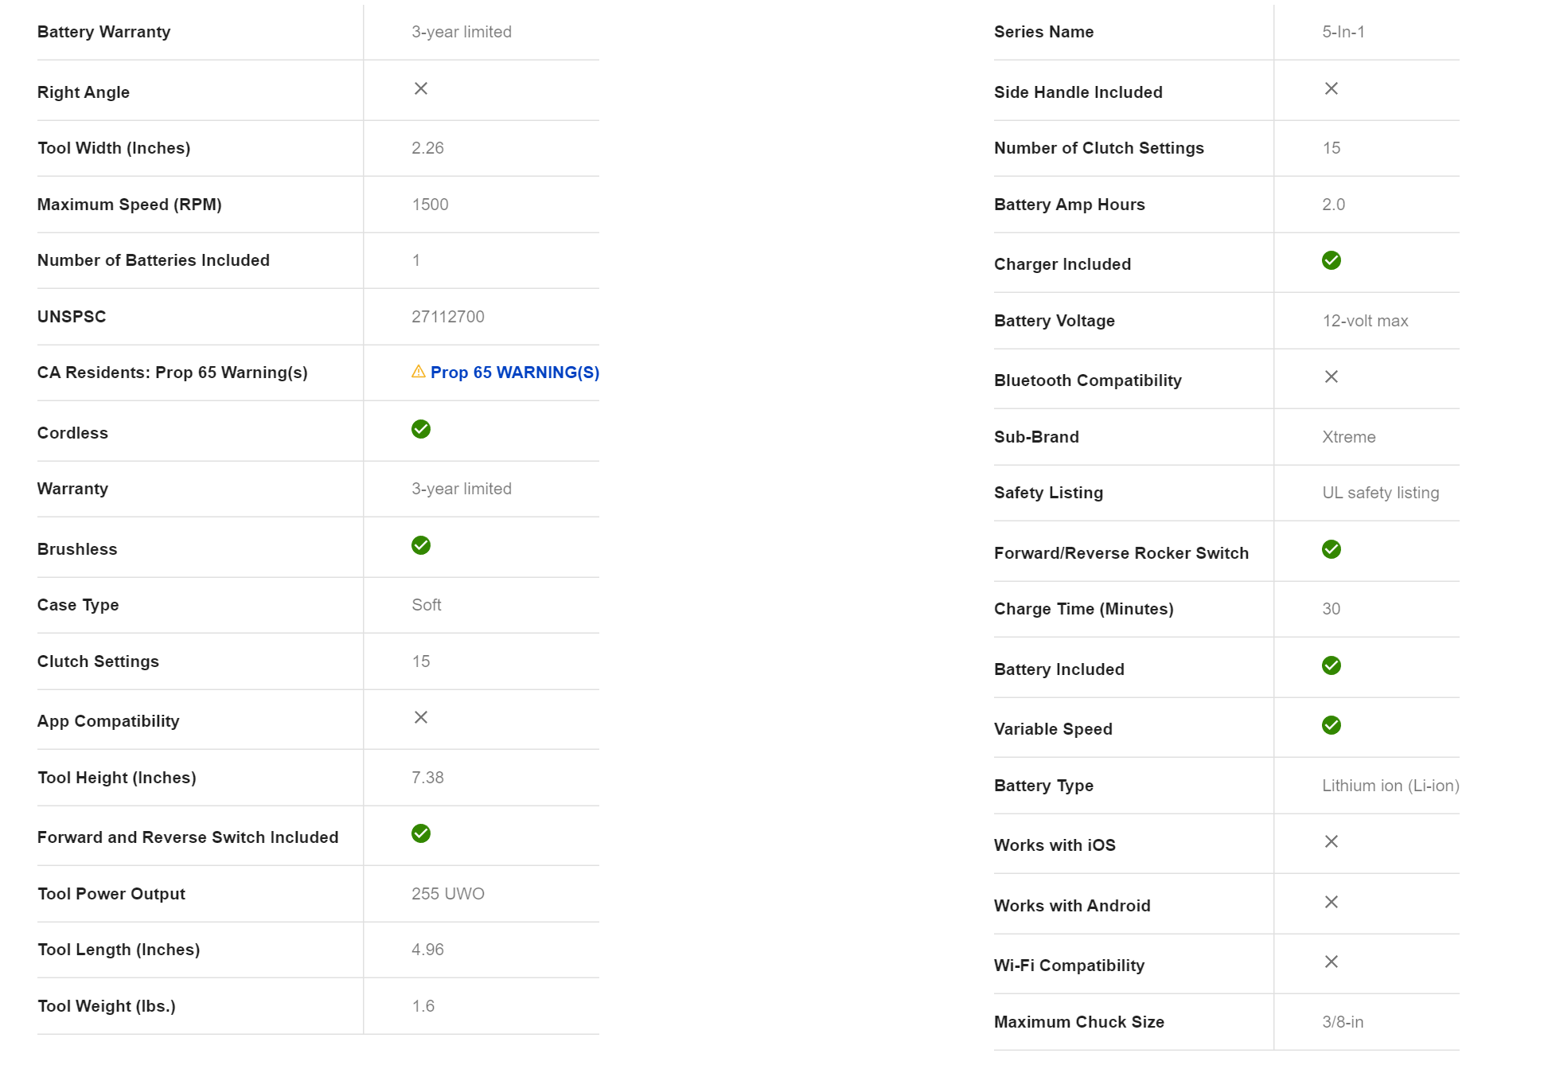Click the Works with Android X icon
The width and height of the screenshot is (1544, 1069).
pos(1332,902)
